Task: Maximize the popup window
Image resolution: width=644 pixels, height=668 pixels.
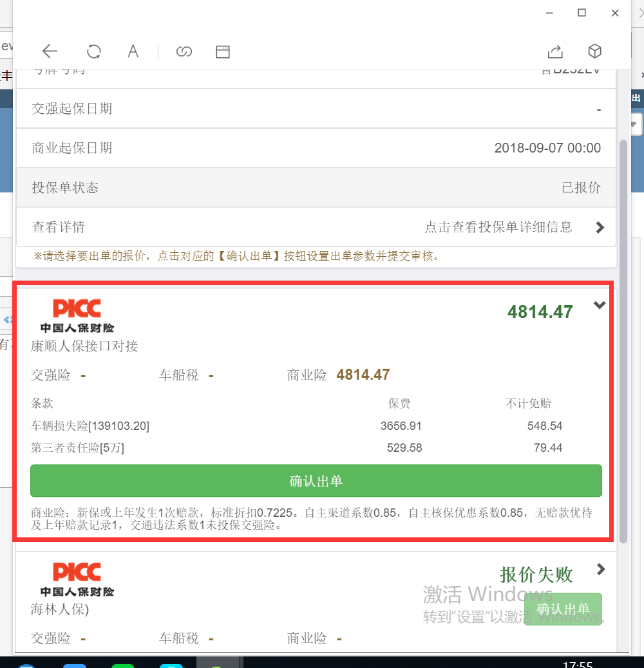Action: coord(582,13)
